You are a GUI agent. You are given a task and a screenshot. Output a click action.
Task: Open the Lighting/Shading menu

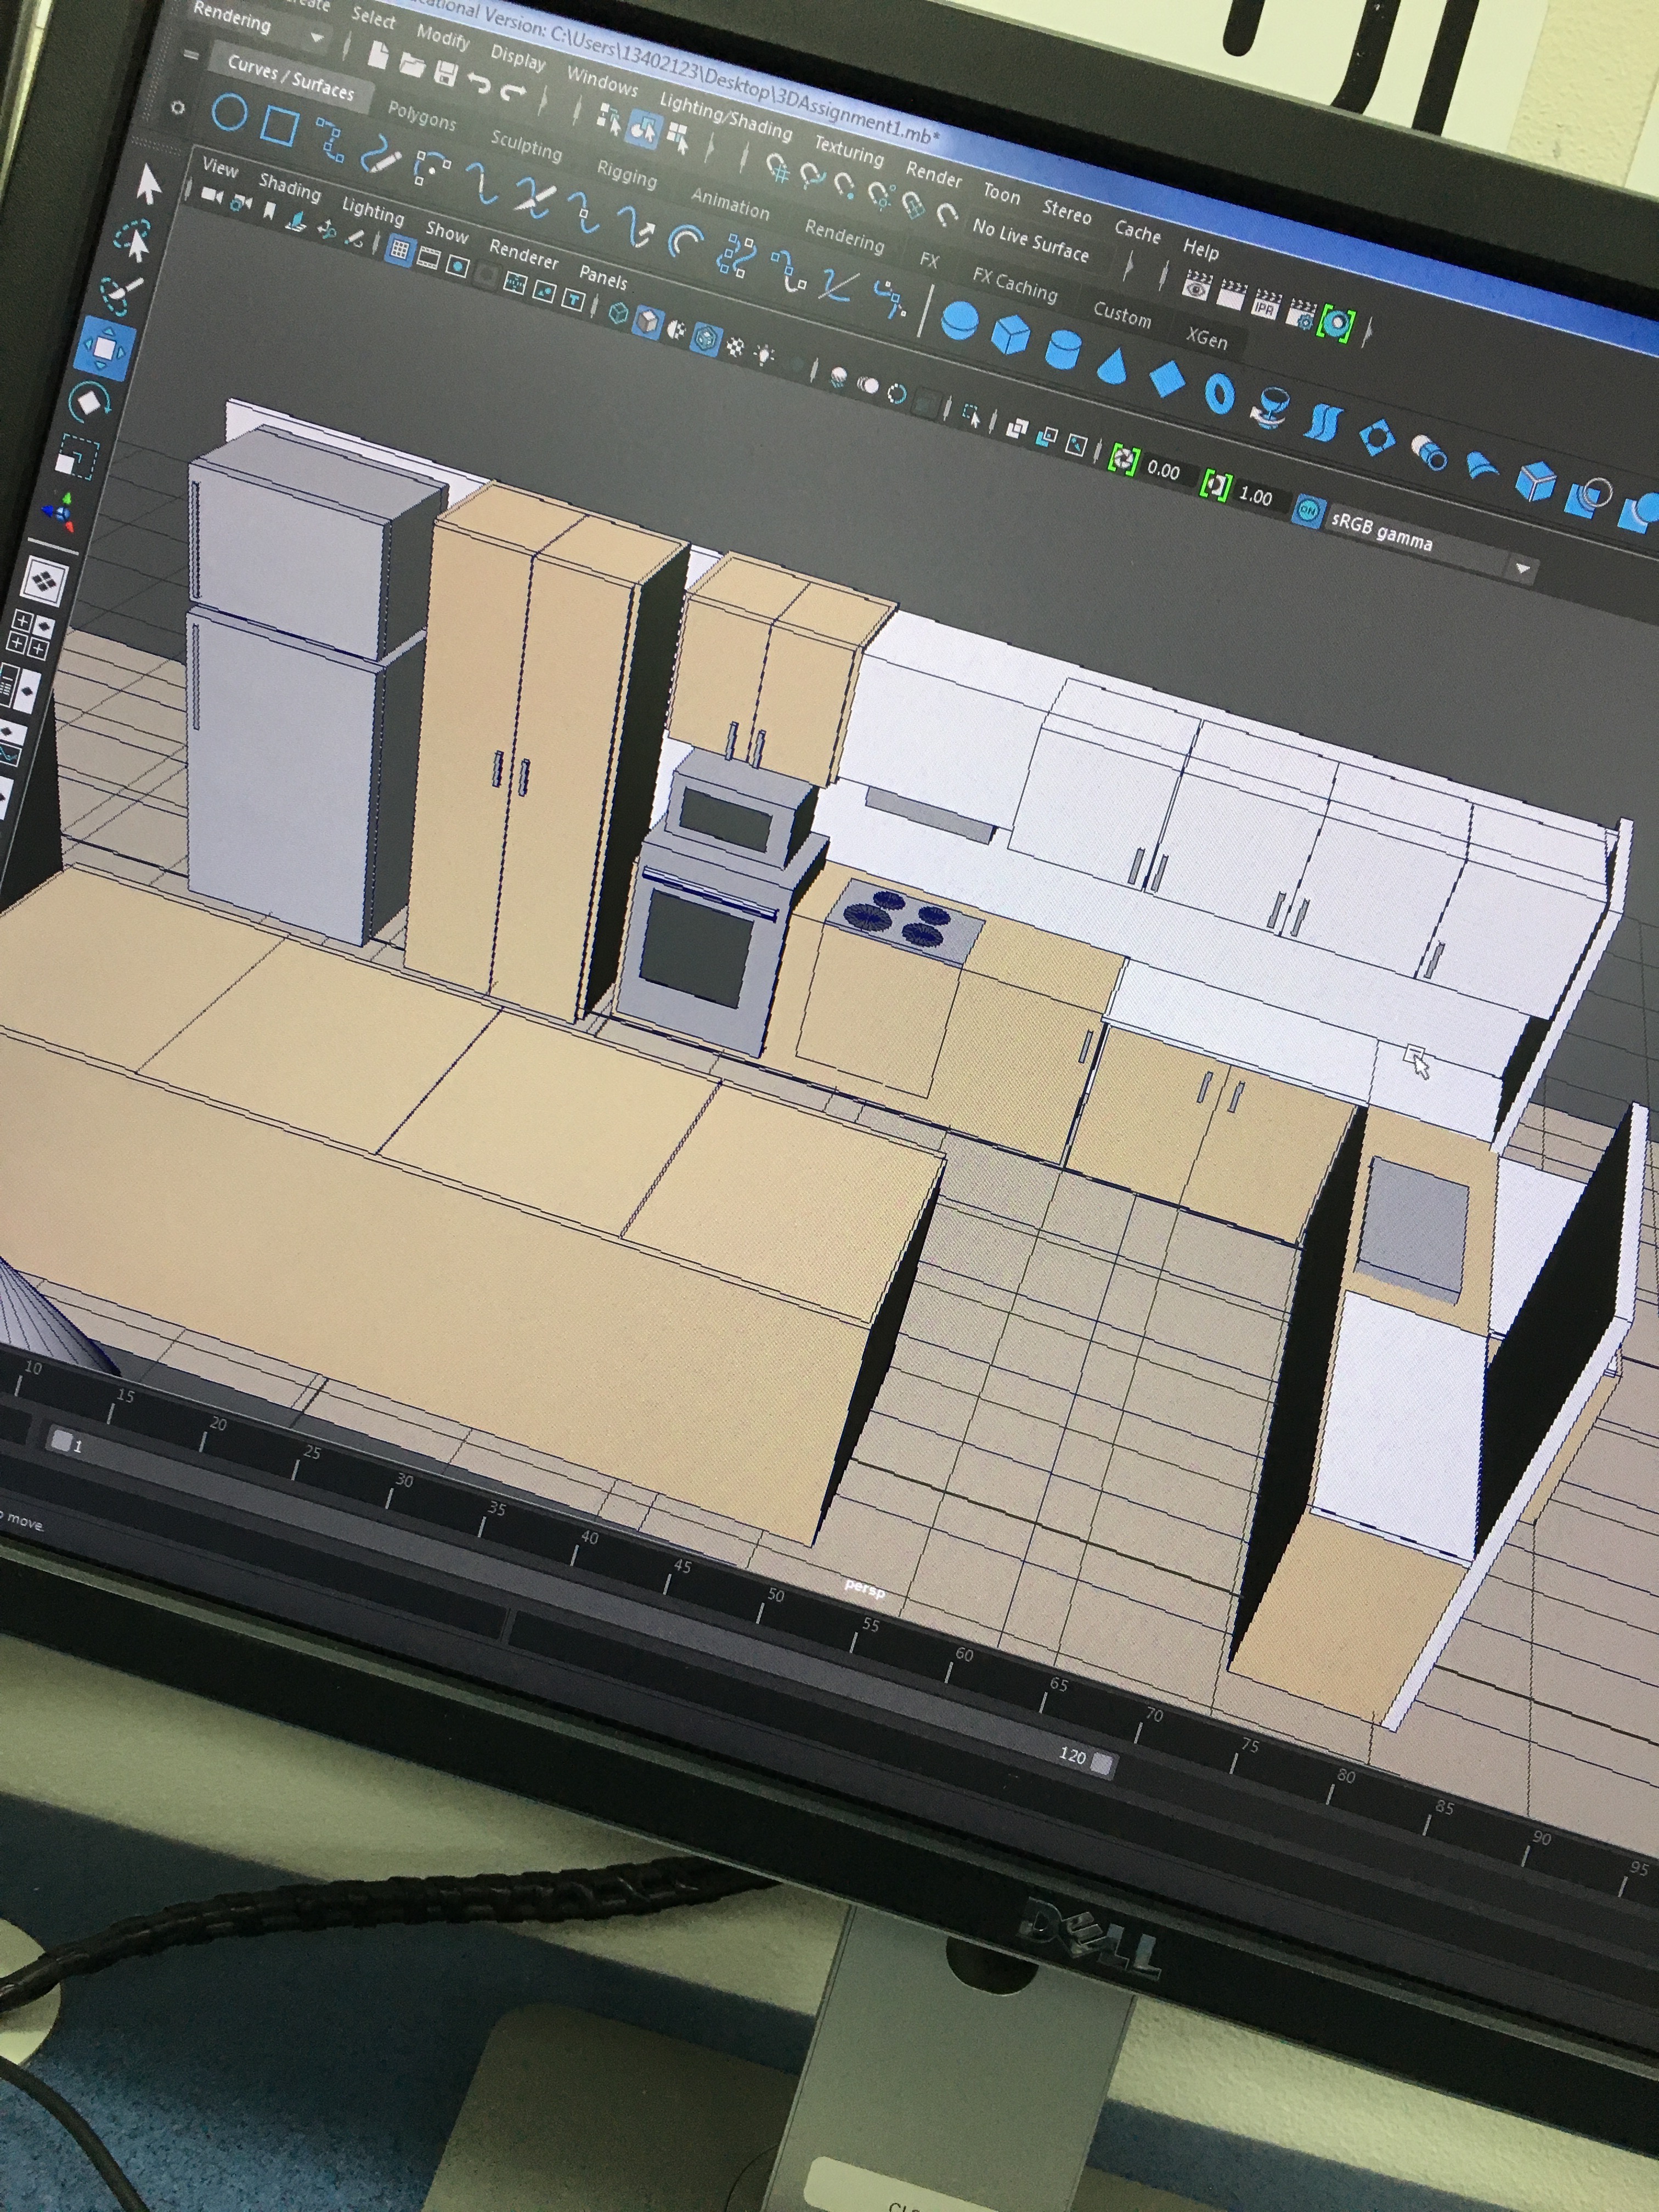725,117
